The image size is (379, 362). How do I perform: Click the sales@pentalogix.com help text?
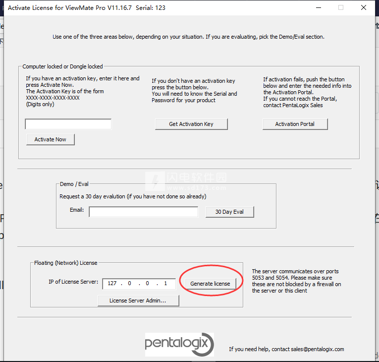coord(286,349)
